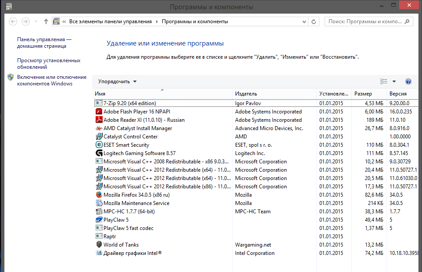Open the help question mark icon
The width and height of the screenshot is (422, 272).
(x=408, y=81)
